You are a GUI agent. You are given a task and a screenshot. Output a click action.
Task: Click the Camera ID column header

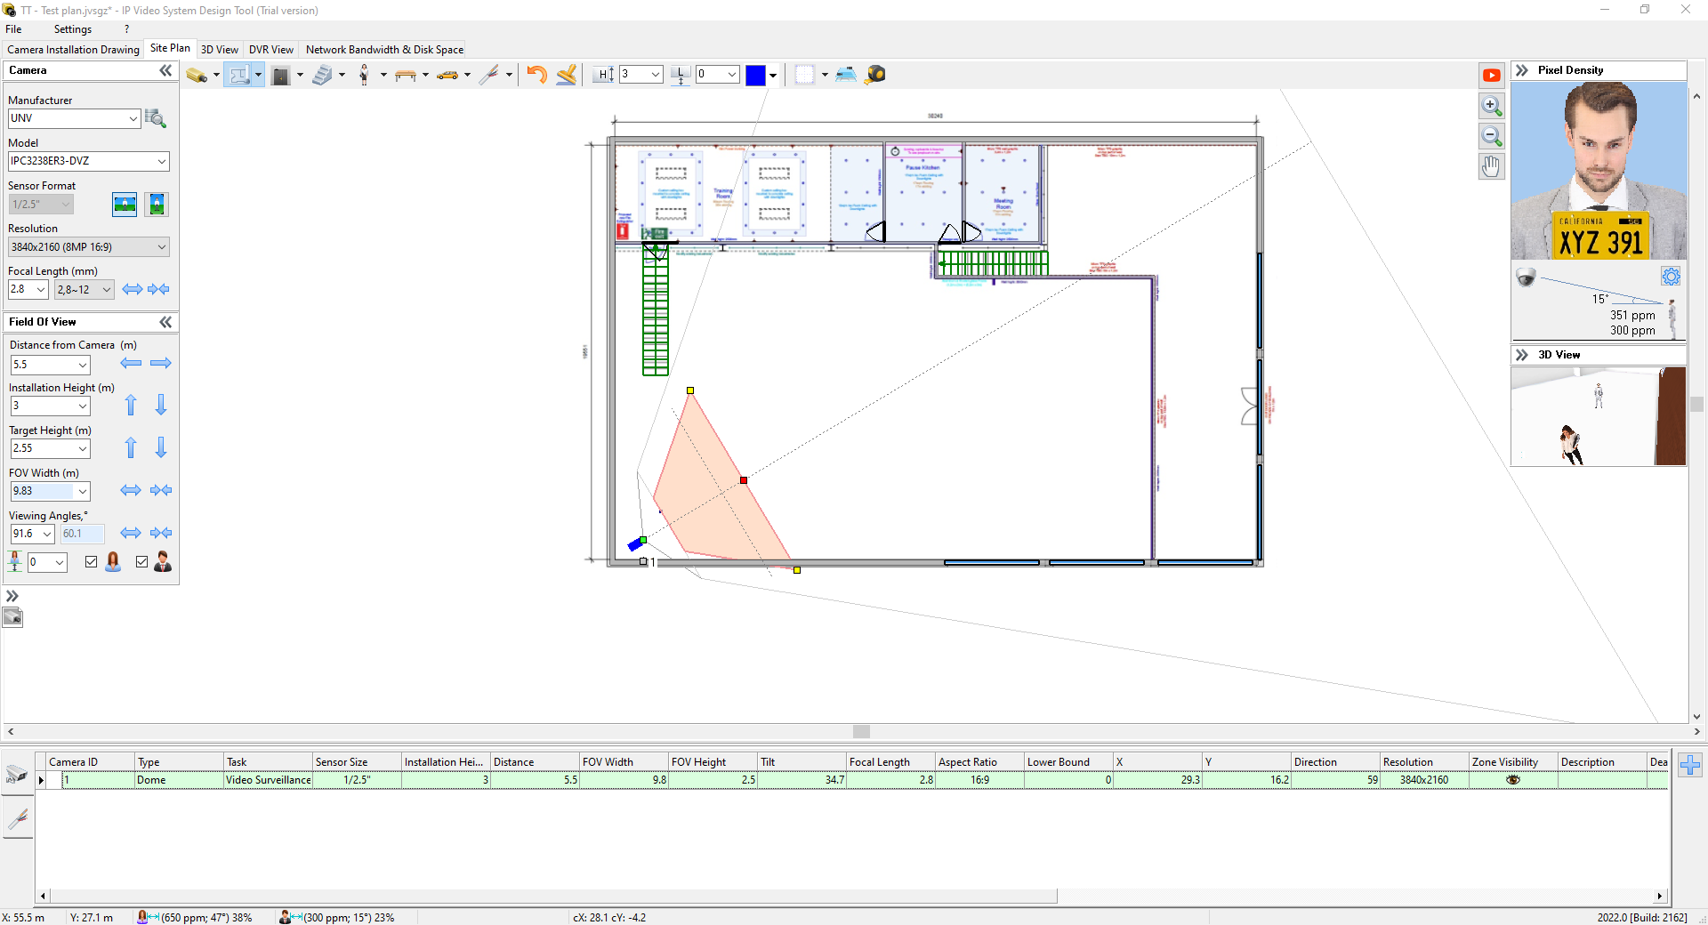89,762
